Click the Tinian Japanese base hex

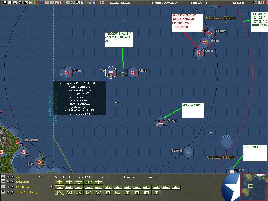tap(204, 43)
